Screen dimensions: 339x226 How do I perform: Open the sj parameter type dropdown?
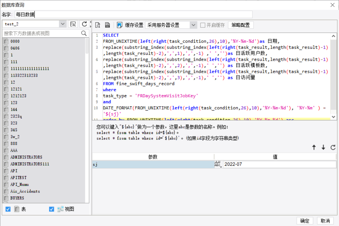(218, 164)
